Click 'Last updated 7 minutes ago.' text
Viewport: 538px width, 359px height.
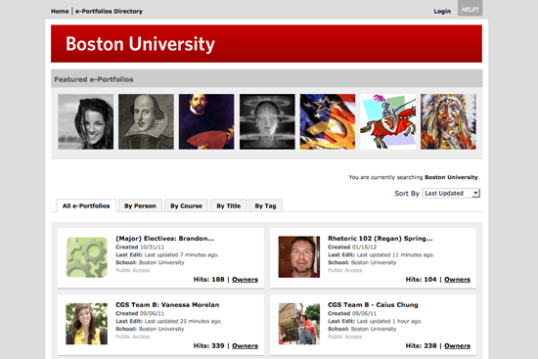point(182,254)
